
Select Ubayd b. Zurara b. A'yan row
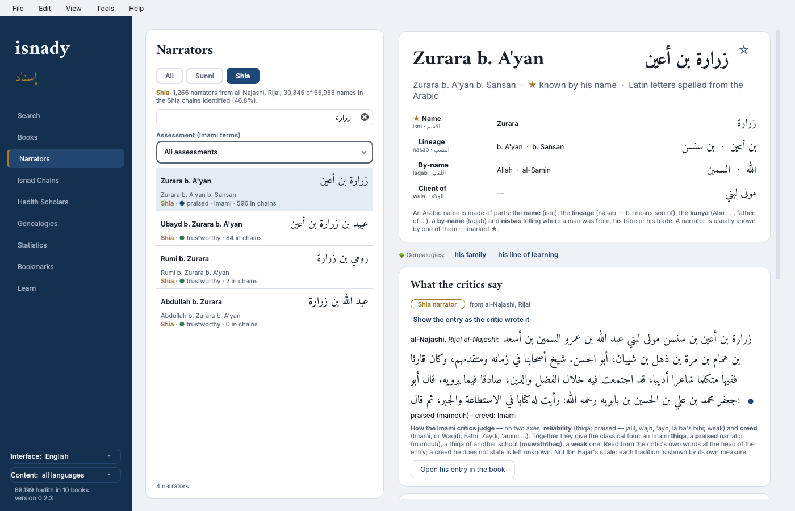(x=265, y=229)
